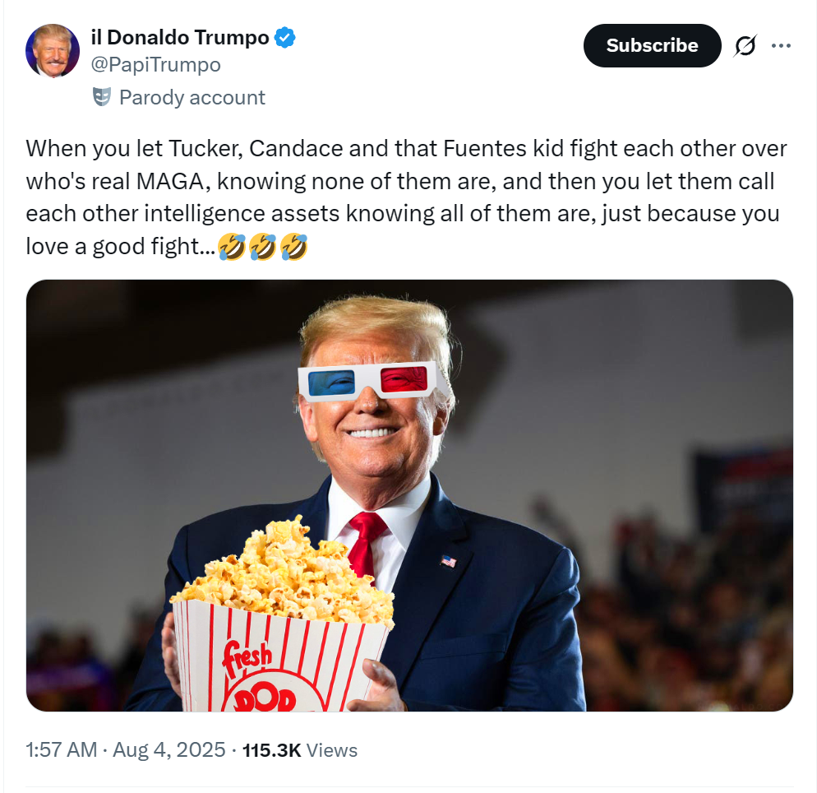This screenshot has width=817, height=793.
Task: Click the display name il Donaldo Trumpo
Action: [180, 38]
